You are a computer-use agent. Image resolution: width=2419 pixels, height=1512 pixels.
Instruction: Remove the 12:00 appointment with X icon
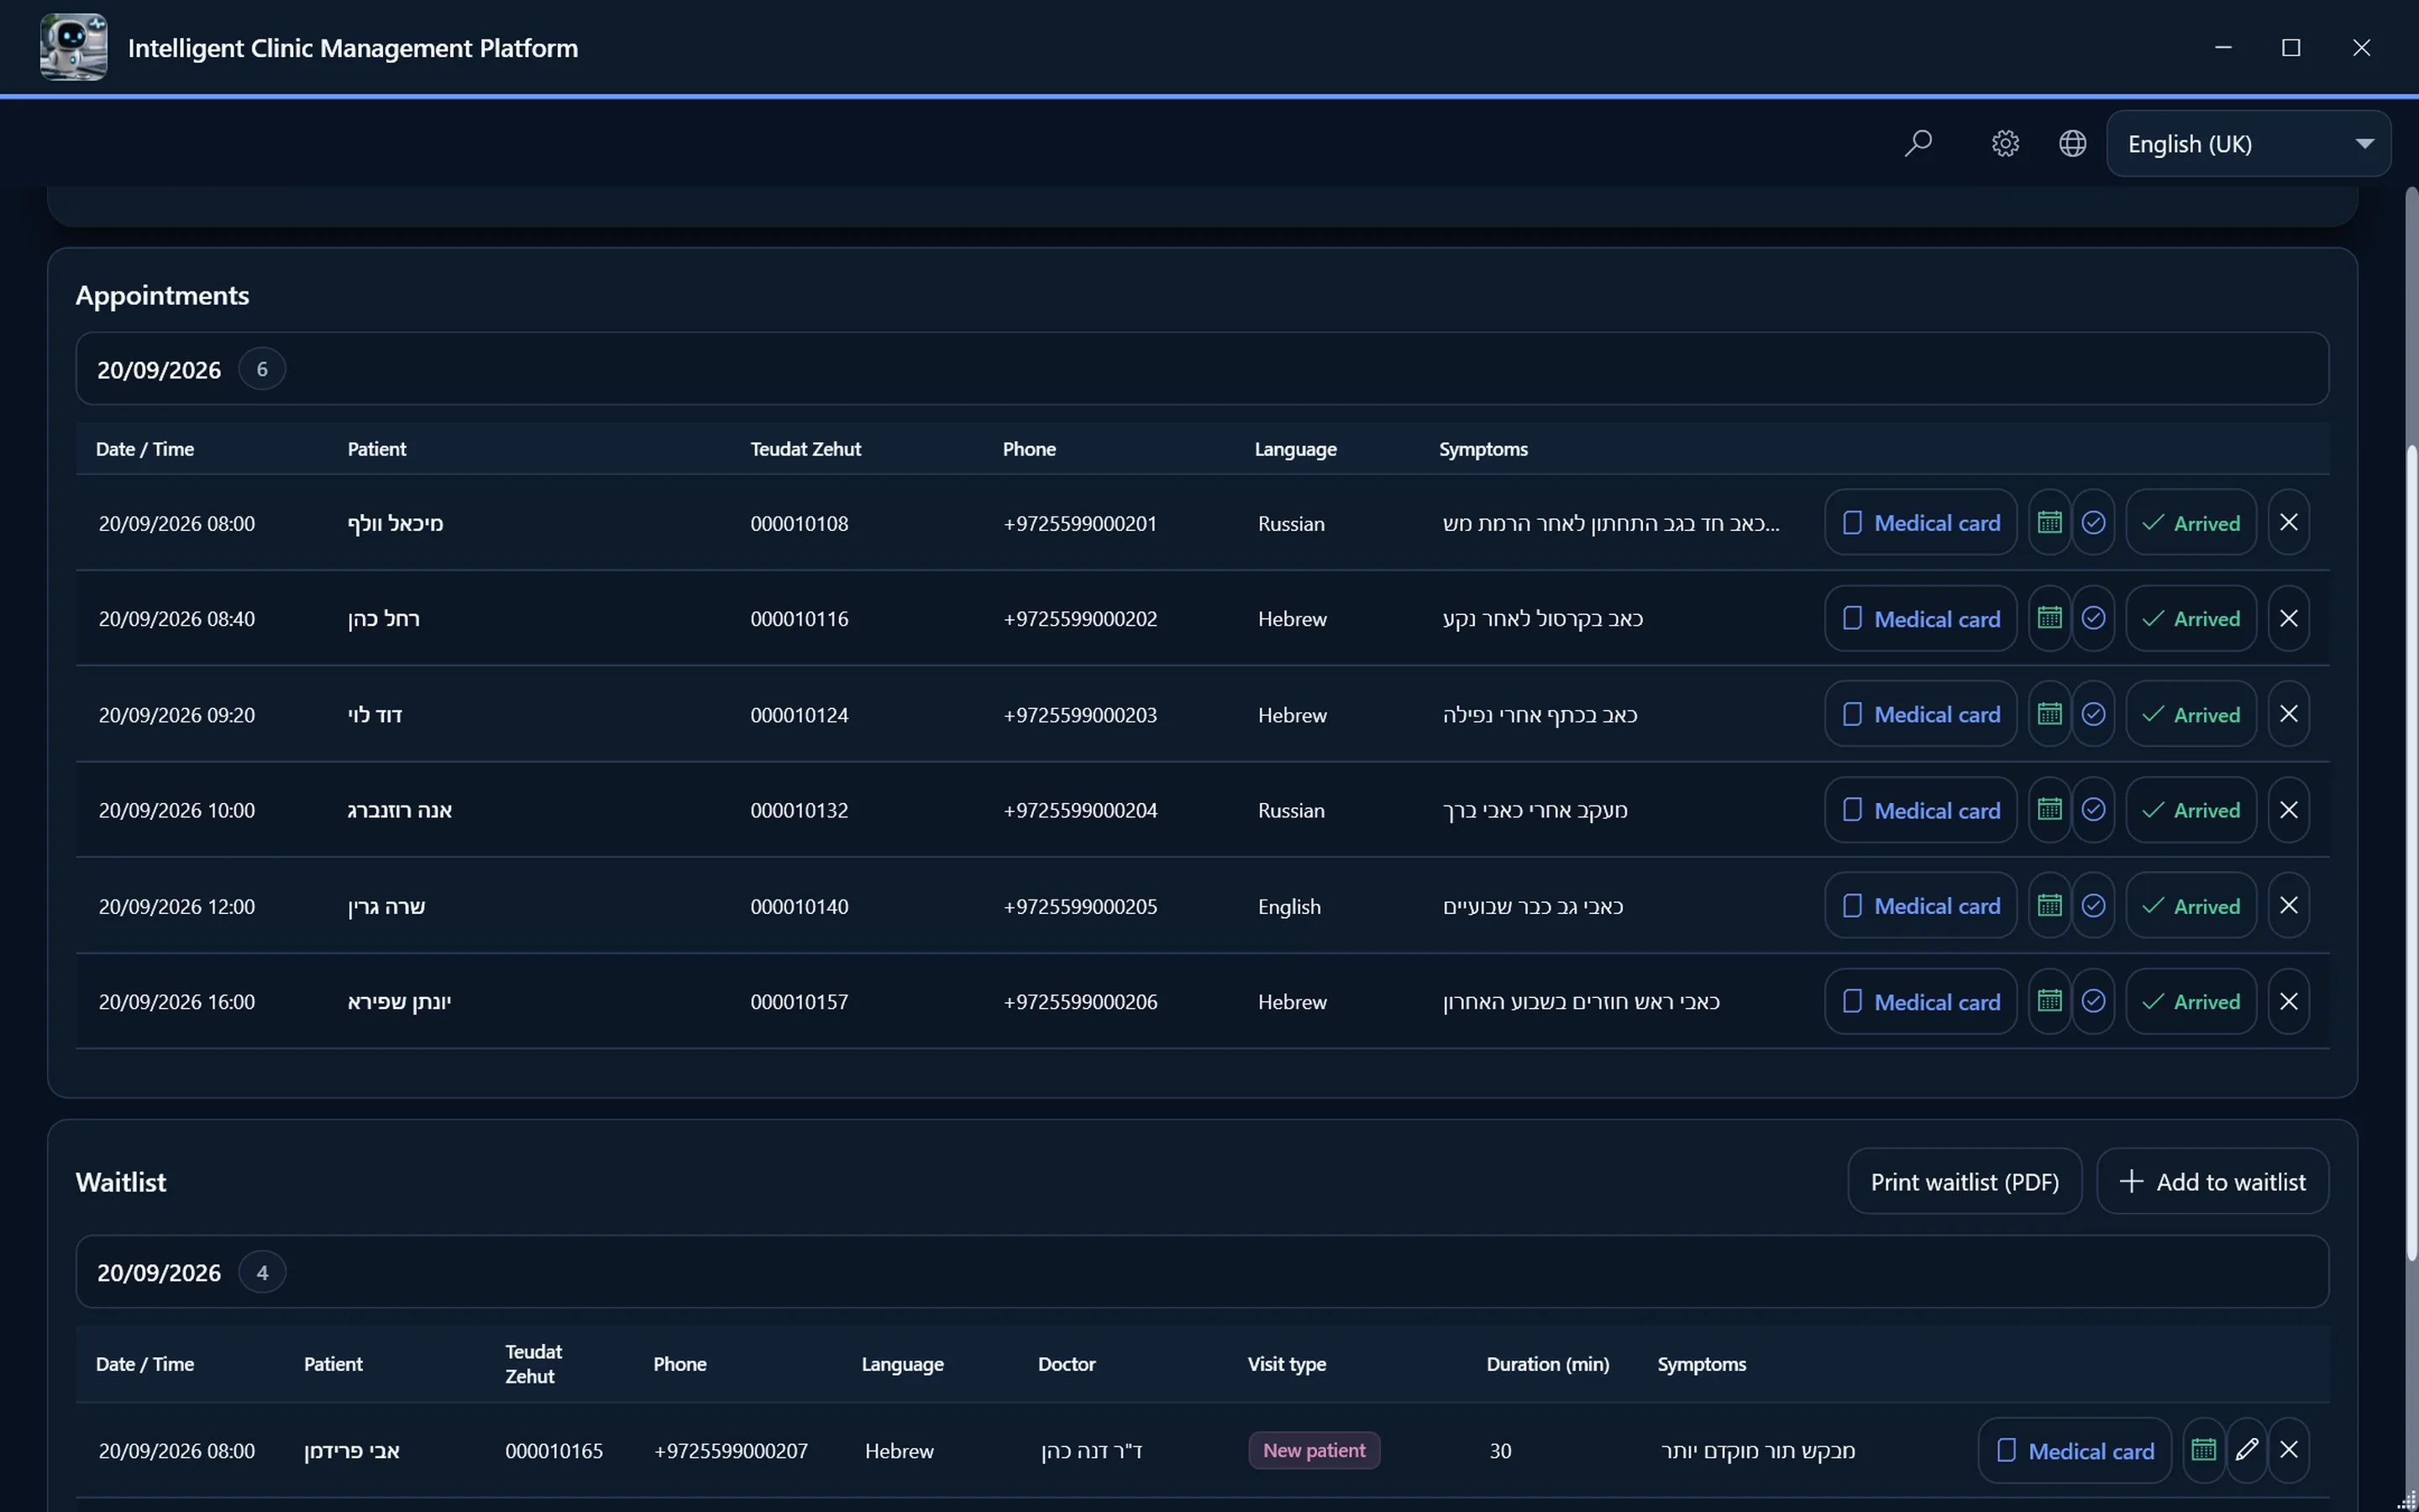point(2288,906)
